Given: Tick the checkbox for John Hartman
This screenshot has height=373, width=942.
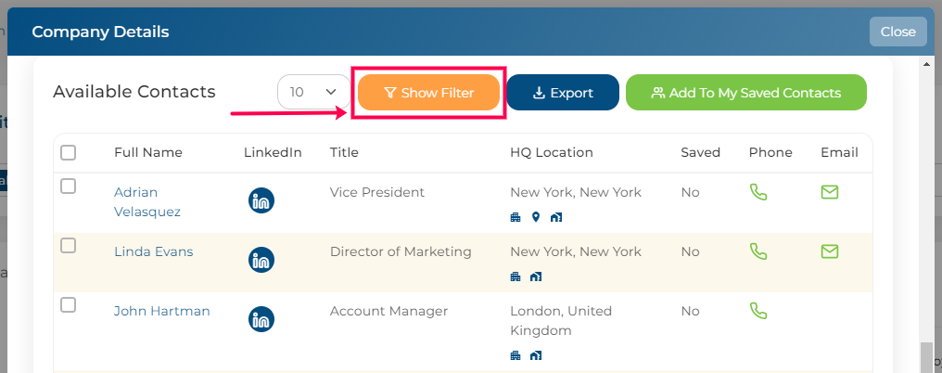Looking at the screenshot, I should [x=69, y=305].
